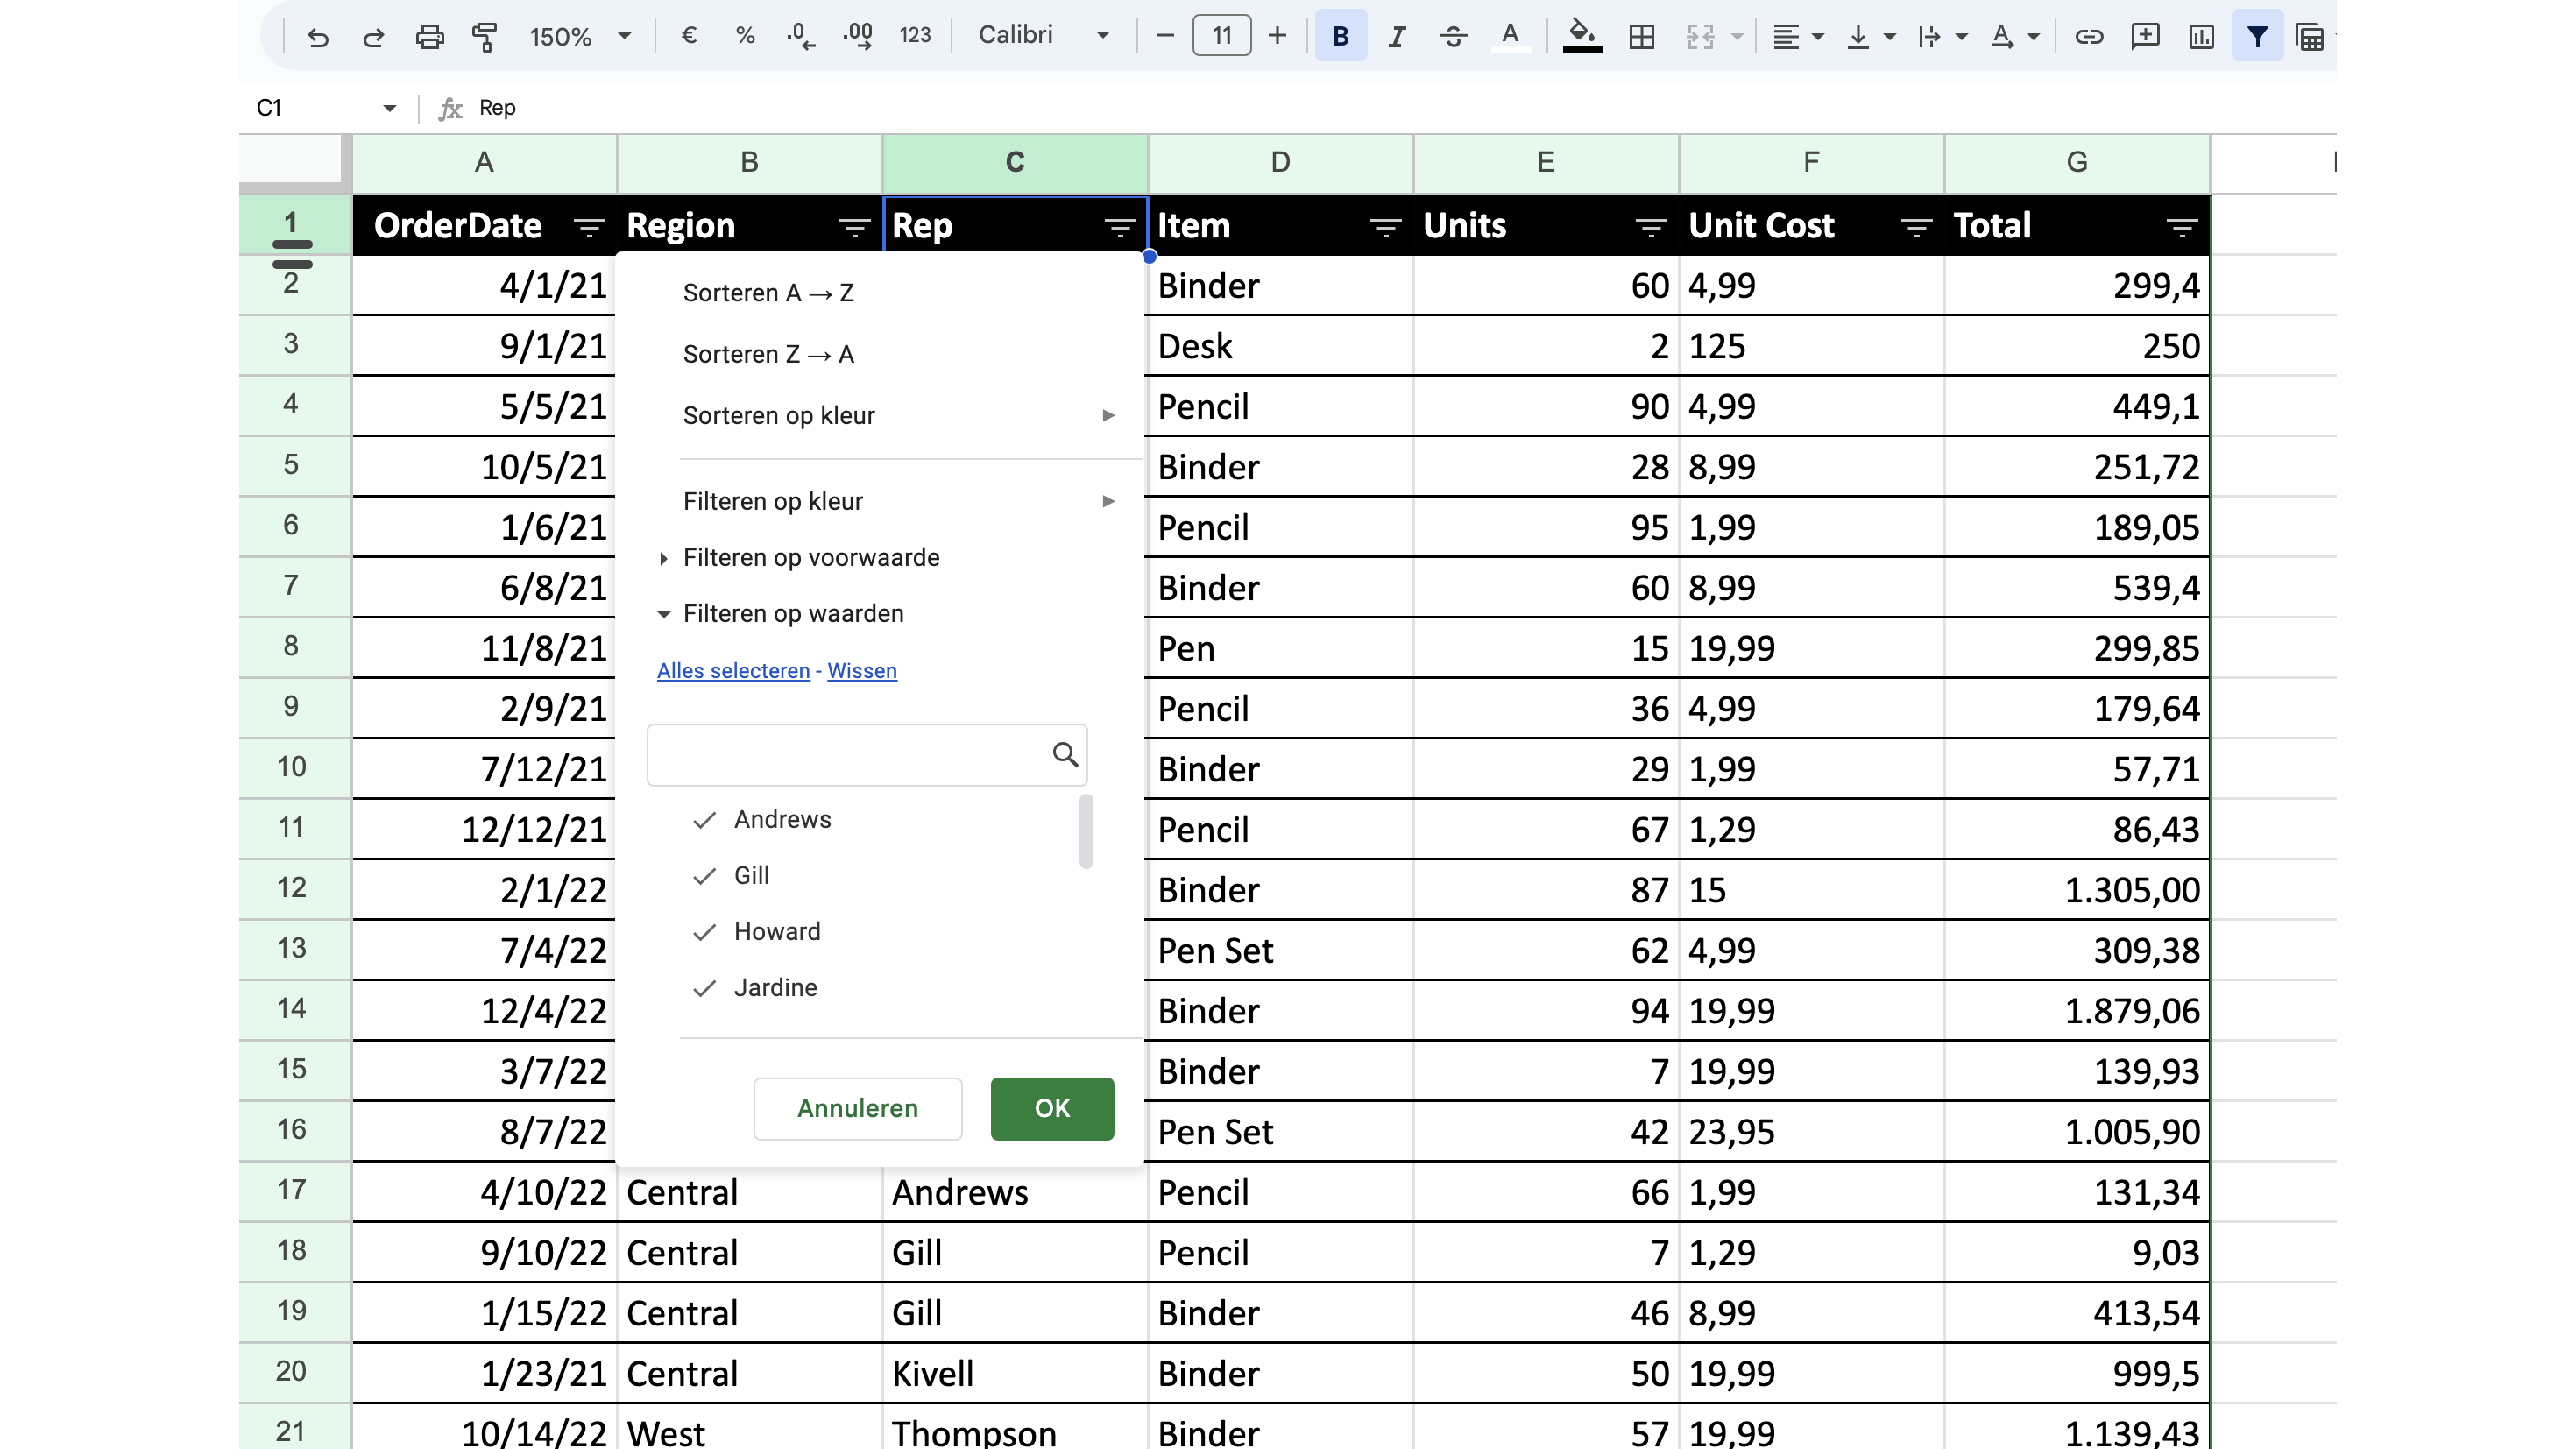
Task: Toggle italic text formatting
Action: 1396,37
